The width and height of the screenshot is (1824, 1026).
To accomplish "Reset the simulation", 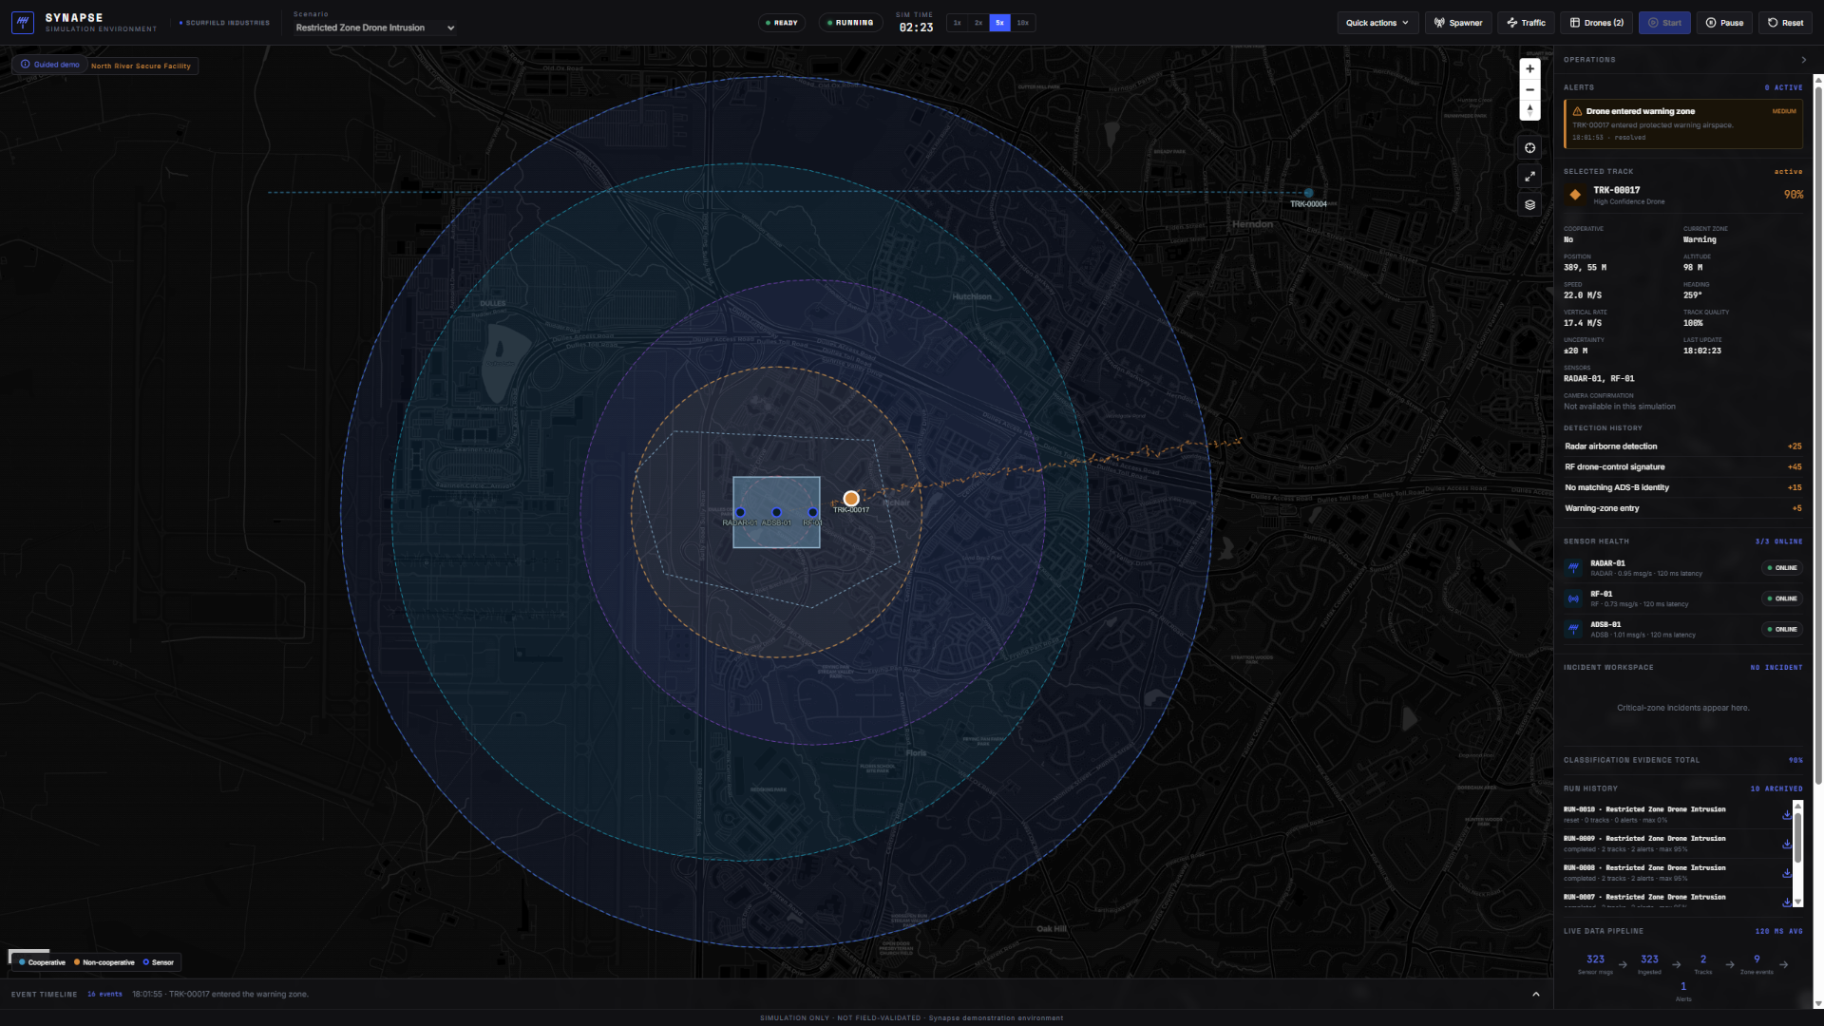I will pos(1785,23).
